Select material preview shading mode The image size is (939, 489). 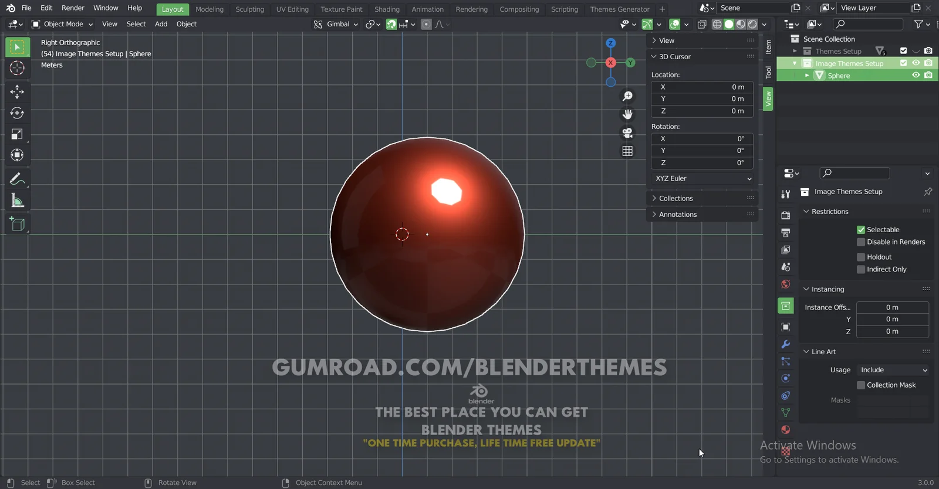coord(741,24)
